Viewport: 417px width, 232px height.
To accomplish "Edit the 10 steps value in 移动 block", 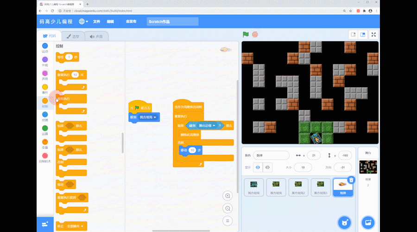I will click(192, 150).
